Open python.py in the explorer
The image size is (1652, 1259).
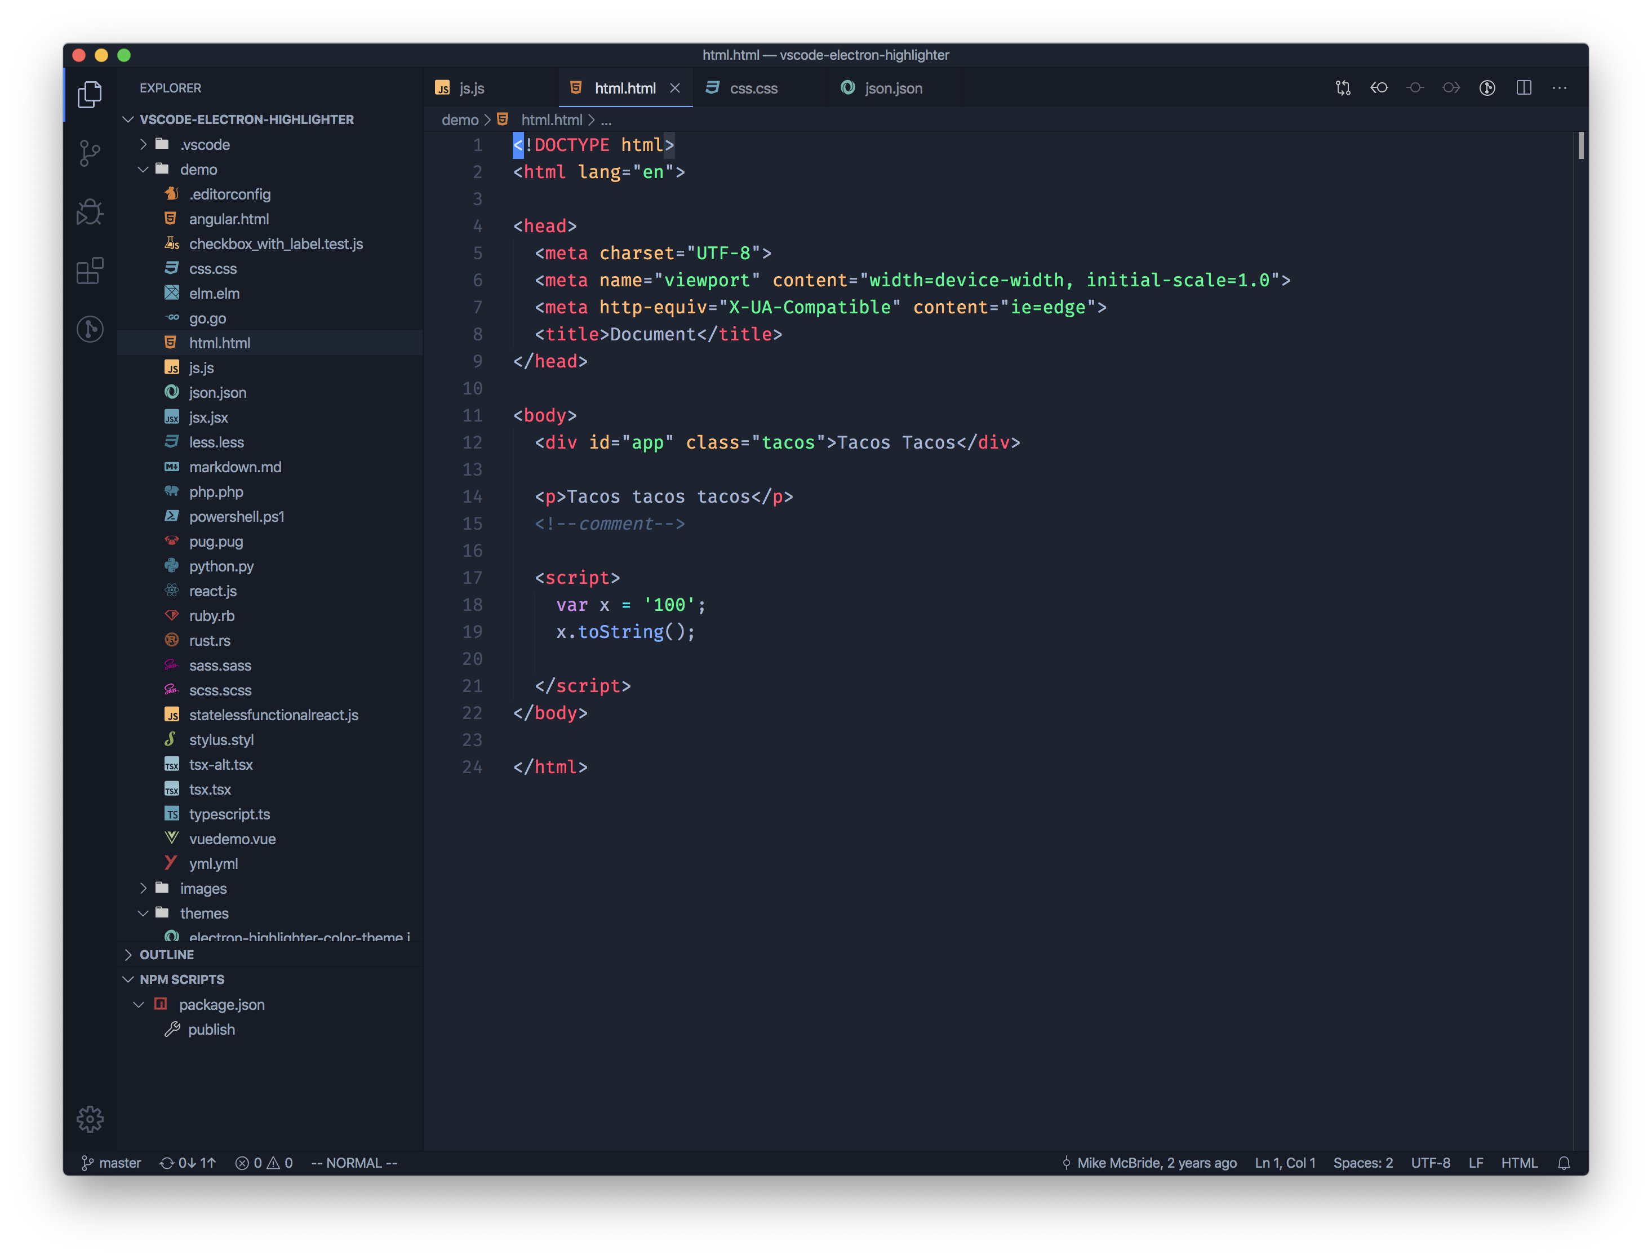click(221, 566)
